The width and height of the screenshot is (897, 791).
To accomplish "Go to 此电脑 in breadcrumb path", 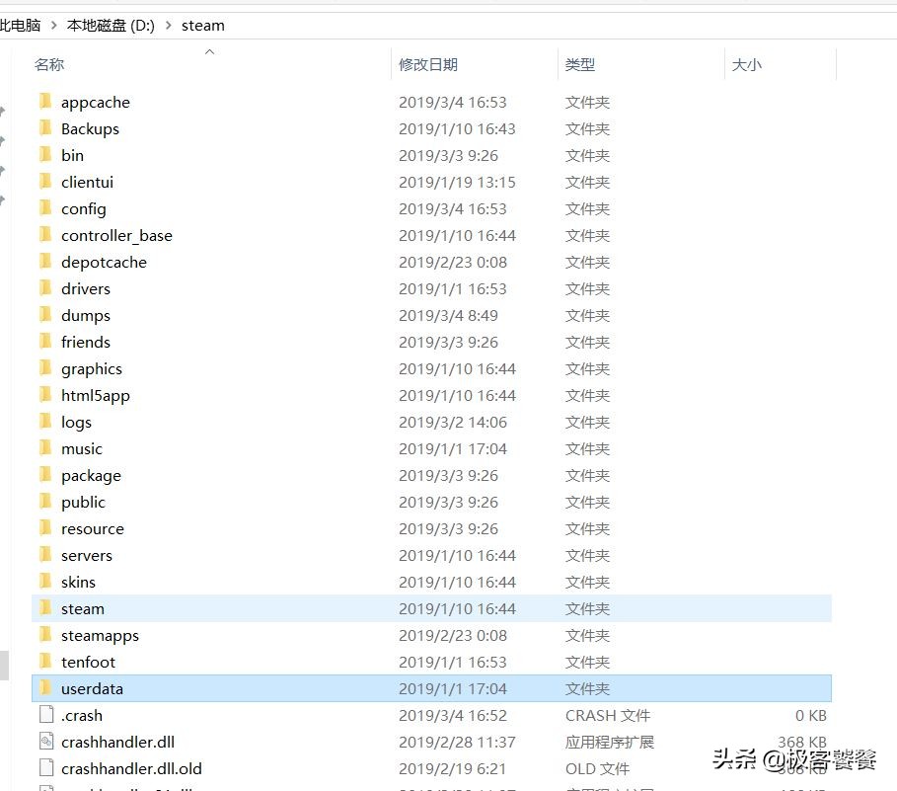I will 20,25.
